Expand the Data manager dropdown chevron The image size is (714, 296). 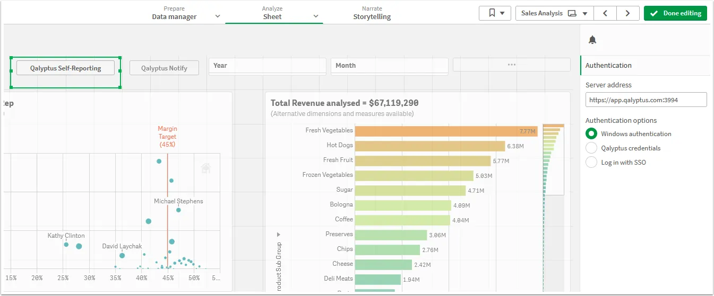[217, 16]
